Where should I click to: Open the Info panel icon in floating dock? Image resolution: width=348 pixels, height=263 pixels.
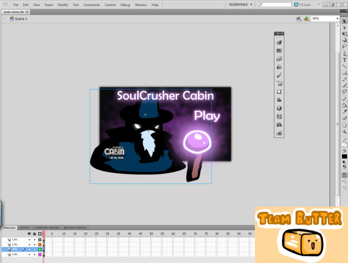pyautogui.click(x=279, y=108)
